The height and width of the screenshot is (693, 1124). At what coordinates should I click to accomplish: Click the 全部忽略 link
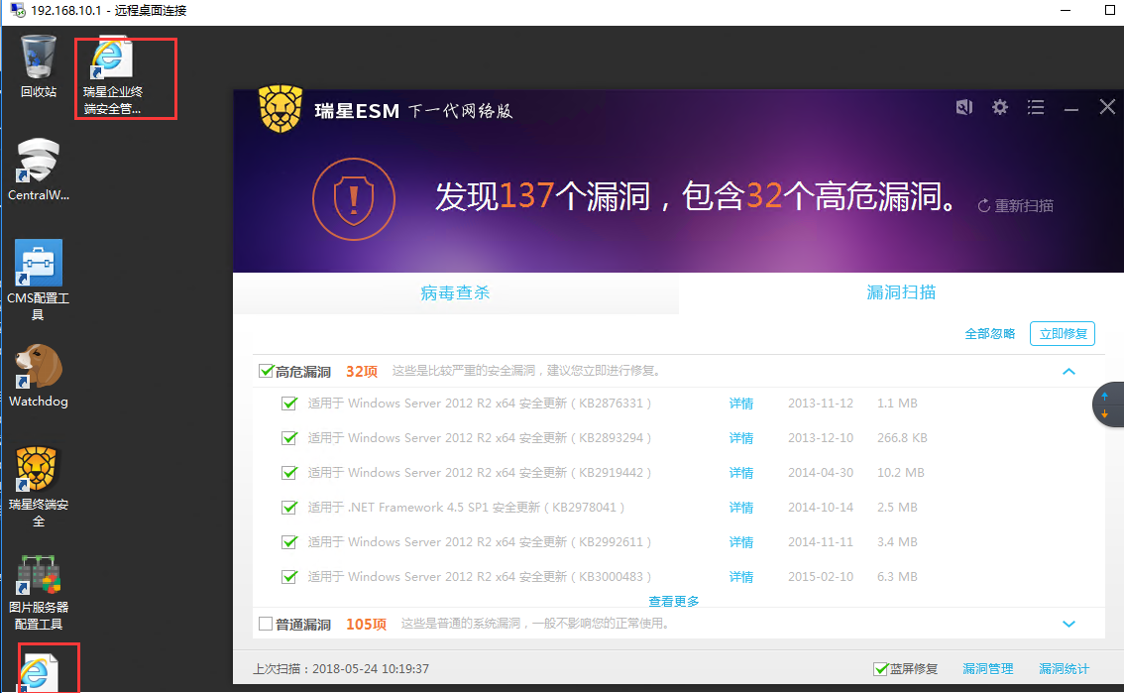pyautogui.click(x=990, y=334)
